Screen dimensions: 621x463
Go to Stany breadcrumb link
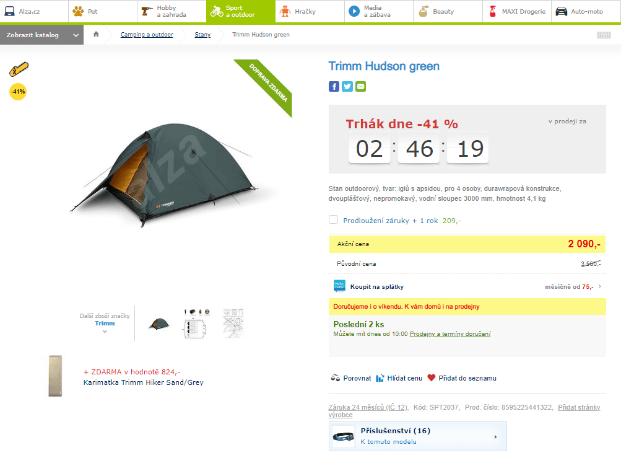203,35
